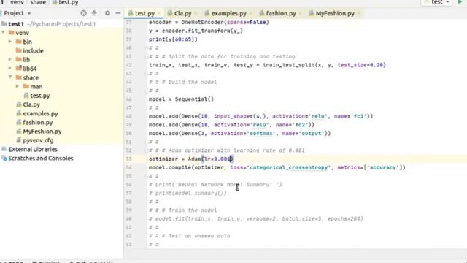The height and width of the screenshot is (263, 467).
Task: Expand the man folder arrow
Action: point(18,86)
